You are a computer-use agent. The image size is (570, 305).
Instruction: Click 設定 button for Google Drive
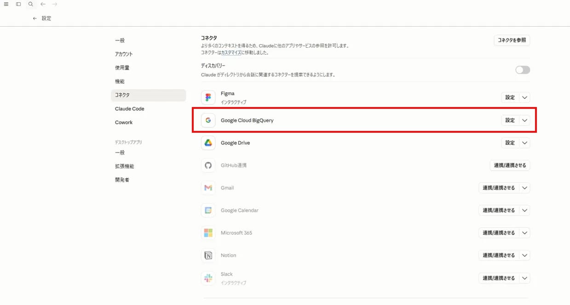coord(510,143)
